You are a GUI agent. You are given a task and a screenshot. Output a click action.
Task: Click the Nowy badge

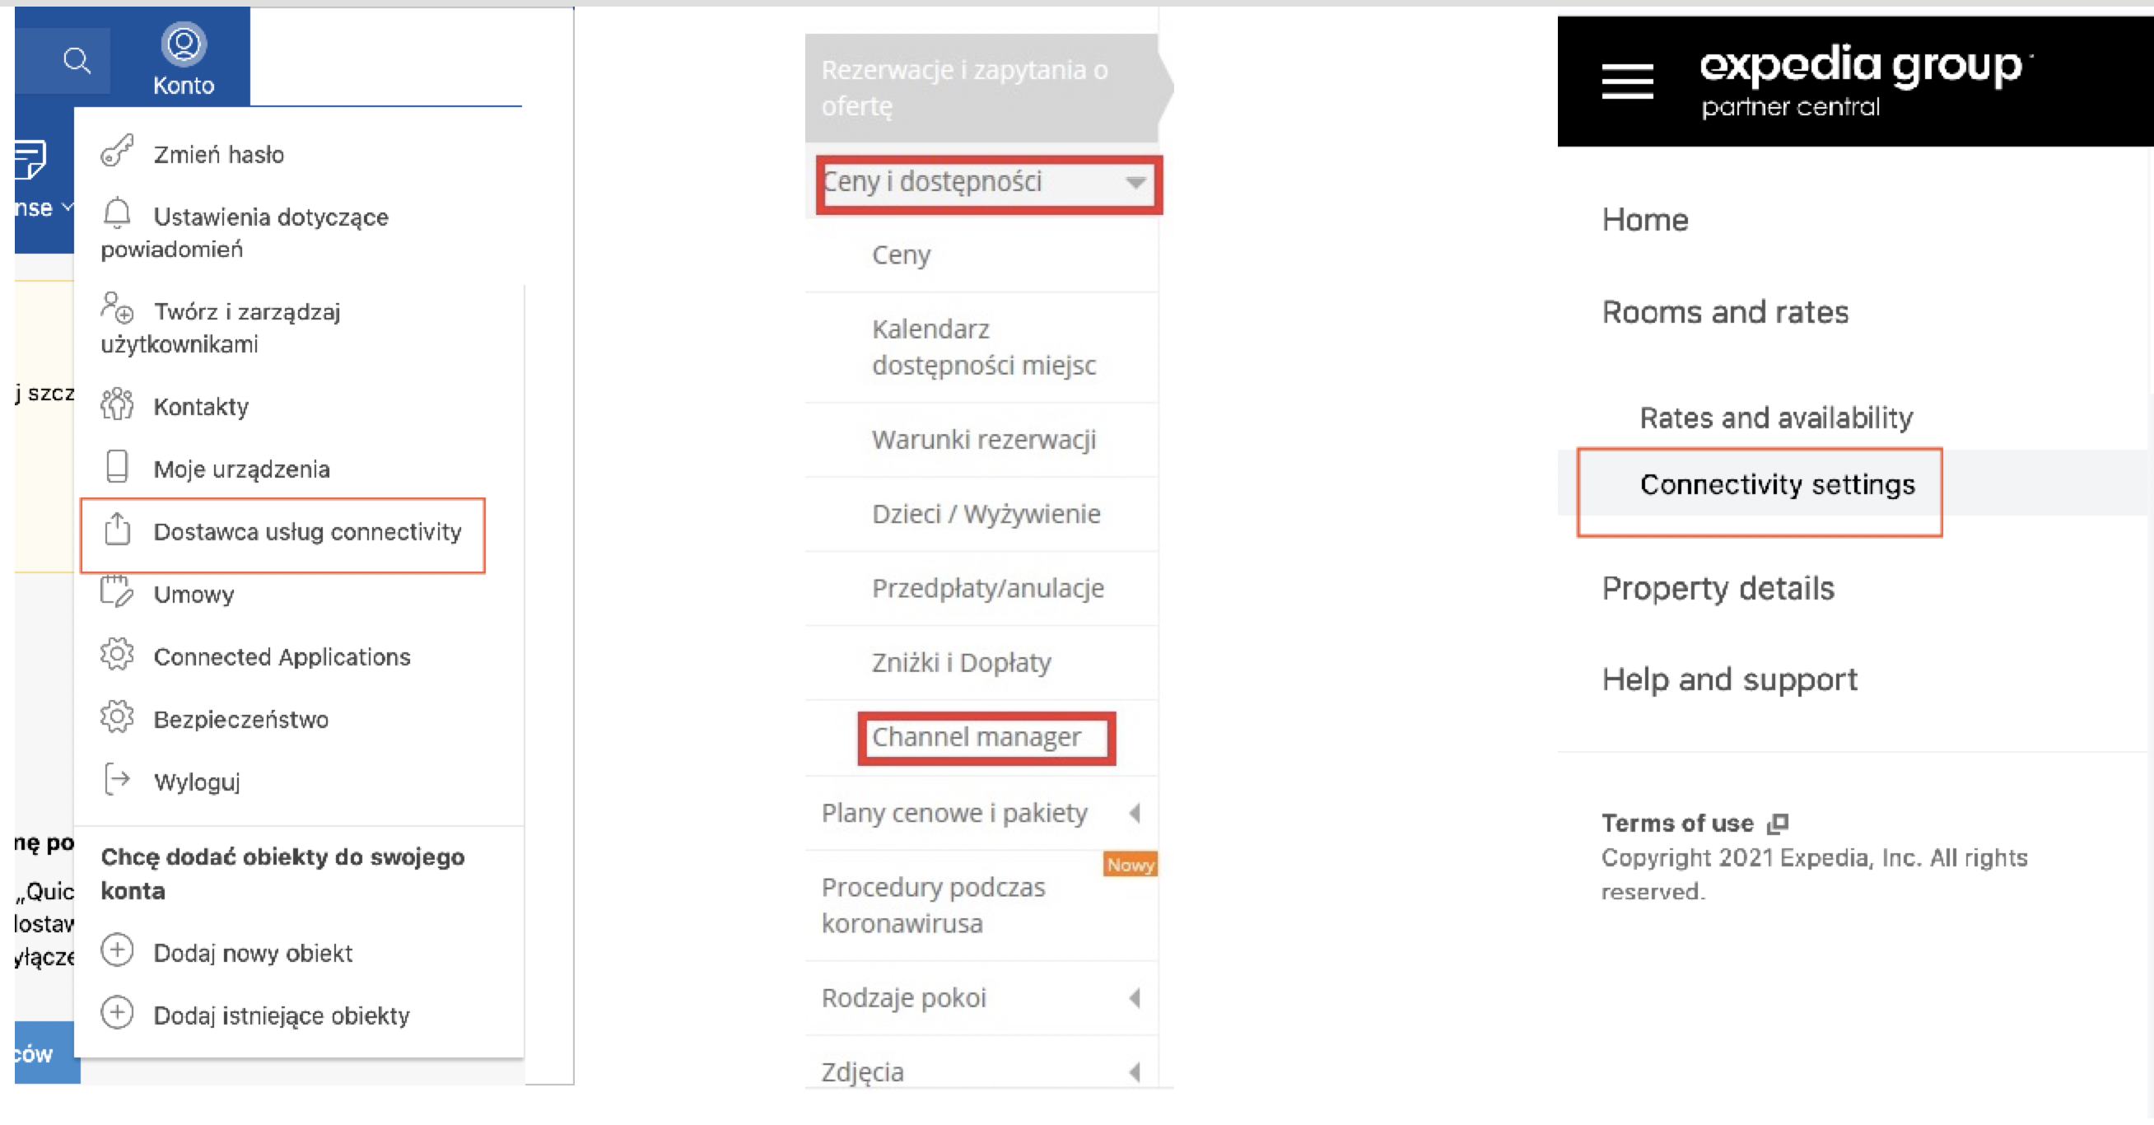pyautogui.click(x=1131, y=865)
